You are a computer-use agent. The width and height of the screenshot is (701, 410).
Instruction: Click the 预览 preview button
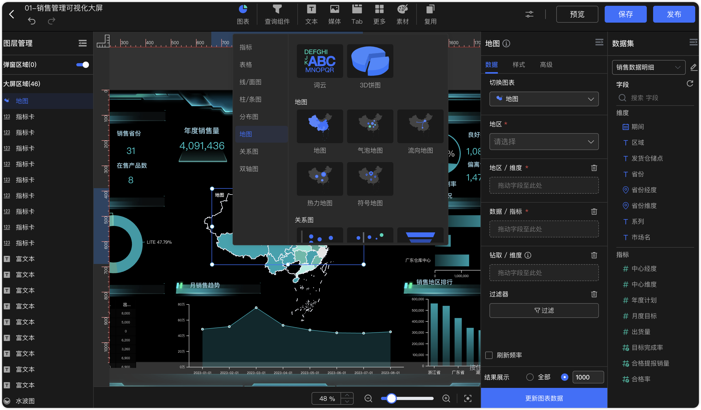pyautogui.click(x=577, y=14)
